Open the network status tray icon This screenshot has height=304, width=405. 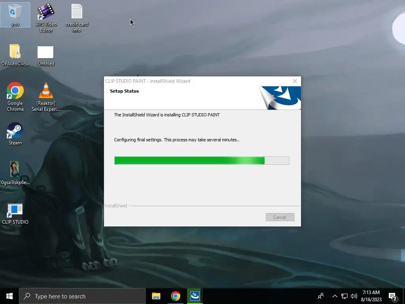point(344,296)
